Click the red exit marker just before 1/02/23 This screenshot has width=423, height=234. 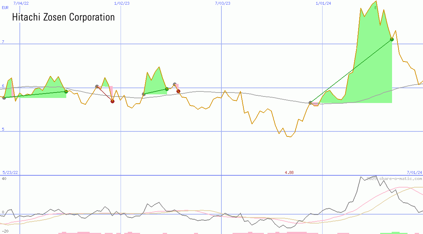112,101
